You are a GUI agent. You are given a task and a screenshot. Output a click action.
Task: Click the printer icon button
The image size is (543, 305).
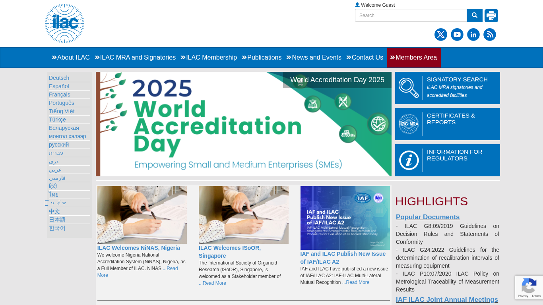pos(491,15)
